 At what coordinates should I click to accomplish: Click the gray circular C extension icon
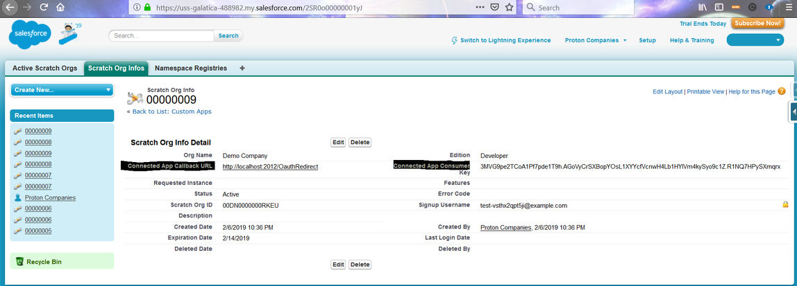tap(753, 8)
